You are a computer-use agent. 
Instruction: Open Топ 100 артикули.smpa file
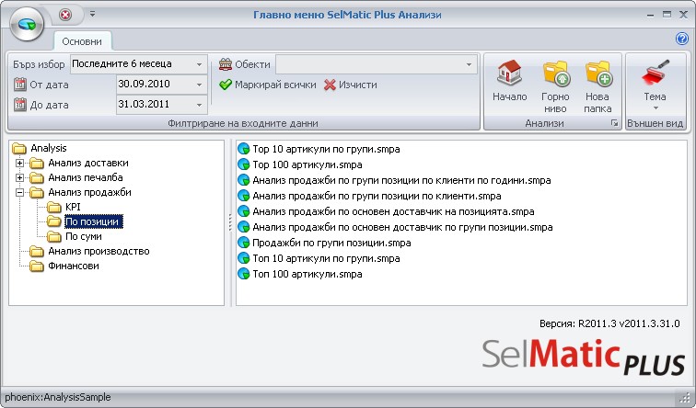click(307, 274)
